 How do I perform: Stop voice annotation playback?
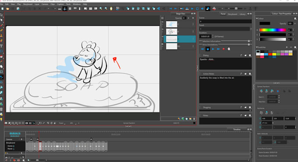coord(208,49)
